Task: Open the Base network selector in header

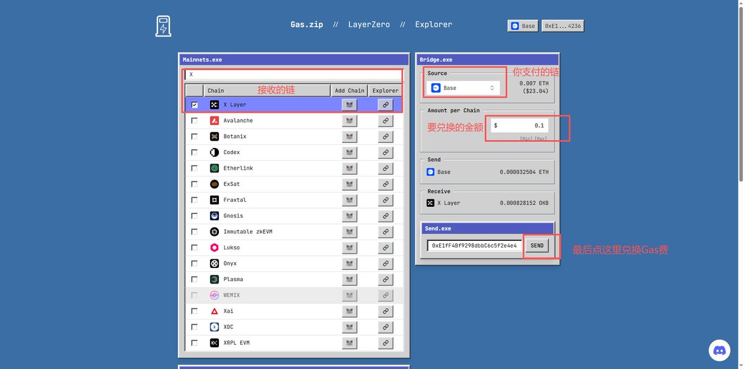Action: tap(523, 26)
